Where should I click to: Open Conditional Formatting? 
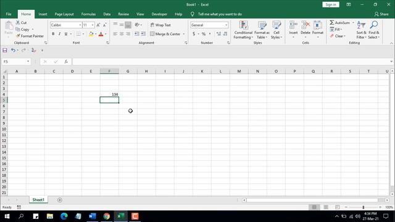243,30
